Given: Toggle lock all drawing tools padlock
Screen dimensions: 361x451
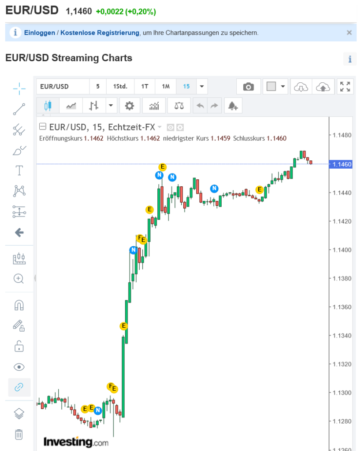Looking at the screenshot, I should 19,346.
